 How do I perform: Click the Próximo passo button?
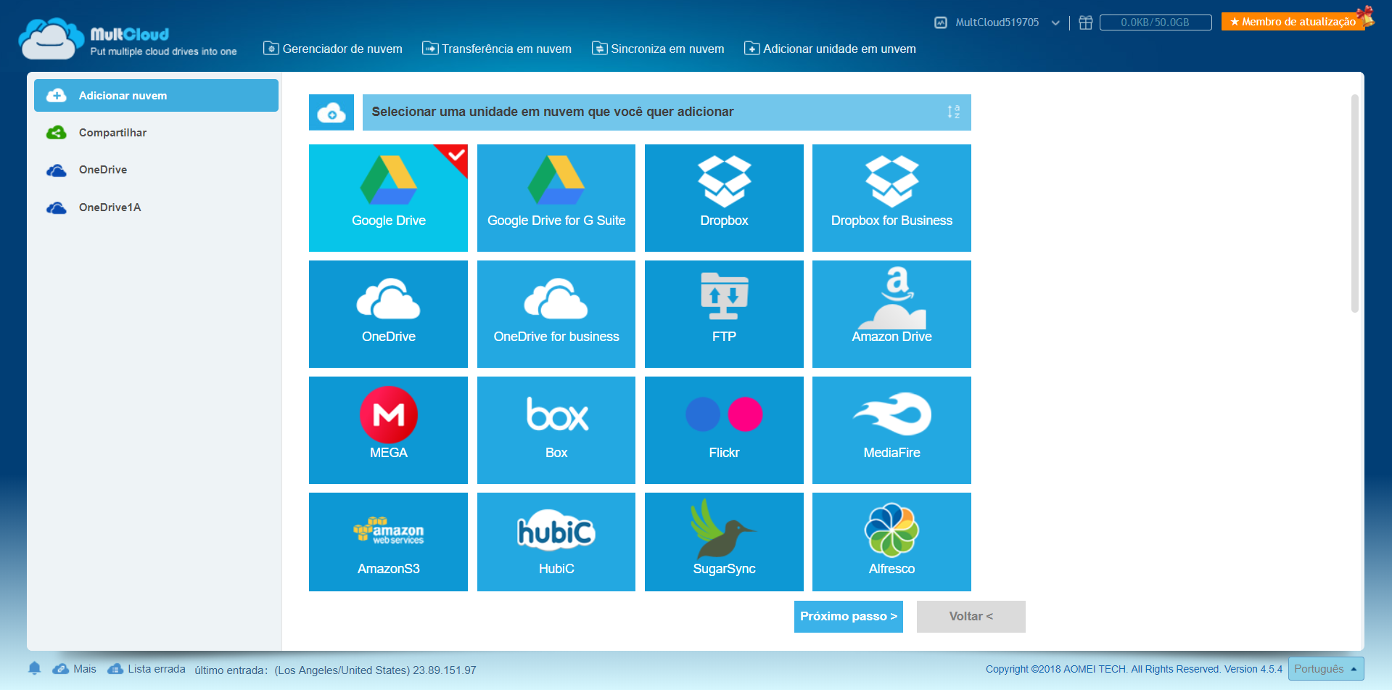(x=849, y=617)
